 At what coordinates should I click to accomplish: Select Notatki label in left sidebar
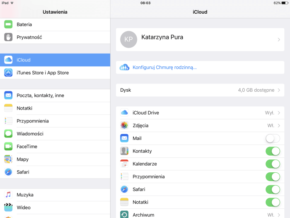point(24,108)
